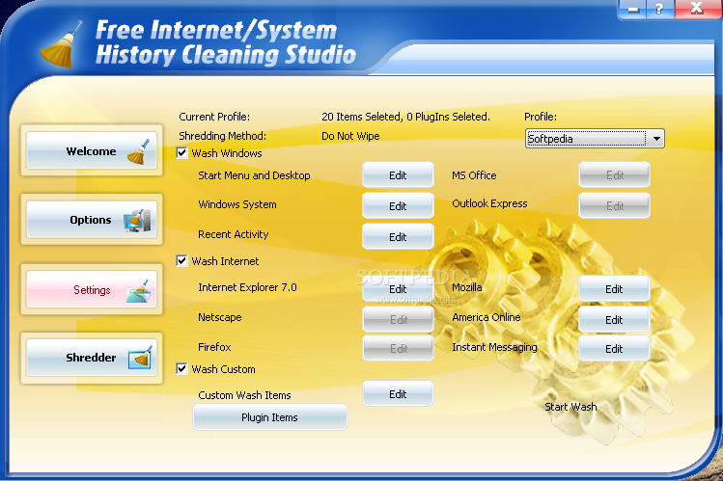Toggle the Wash Internet checkbox
This screenshot has width=723, height=481.
point(182,261)
